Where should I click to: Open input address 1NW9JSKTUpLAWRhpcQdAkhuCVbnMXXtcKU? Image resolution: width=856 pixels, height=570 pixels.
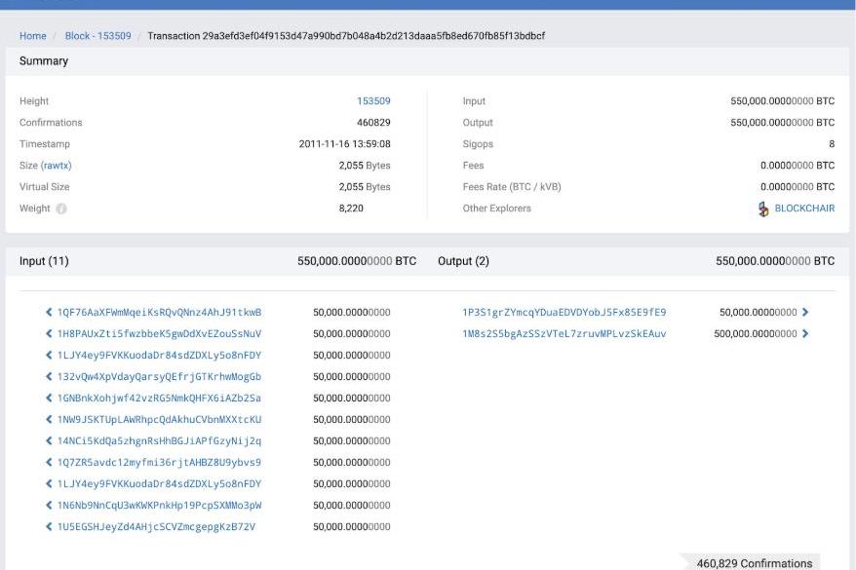[x=159, y=420]
